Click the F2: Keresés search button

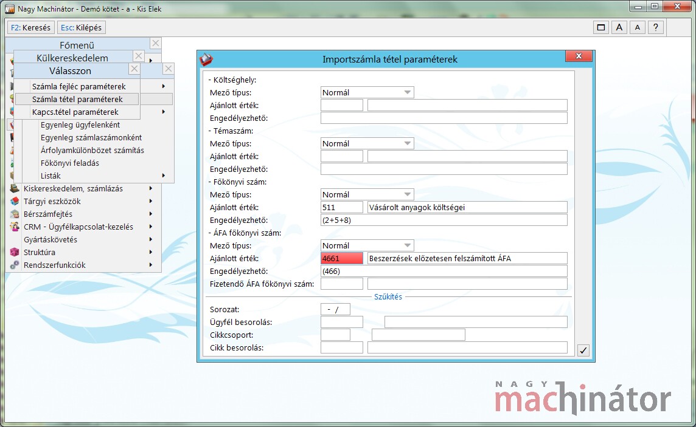[x=30, y=27]
